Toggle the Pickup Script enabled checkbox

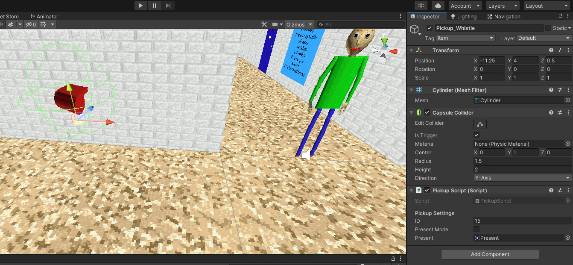click(x=426, y=190)
